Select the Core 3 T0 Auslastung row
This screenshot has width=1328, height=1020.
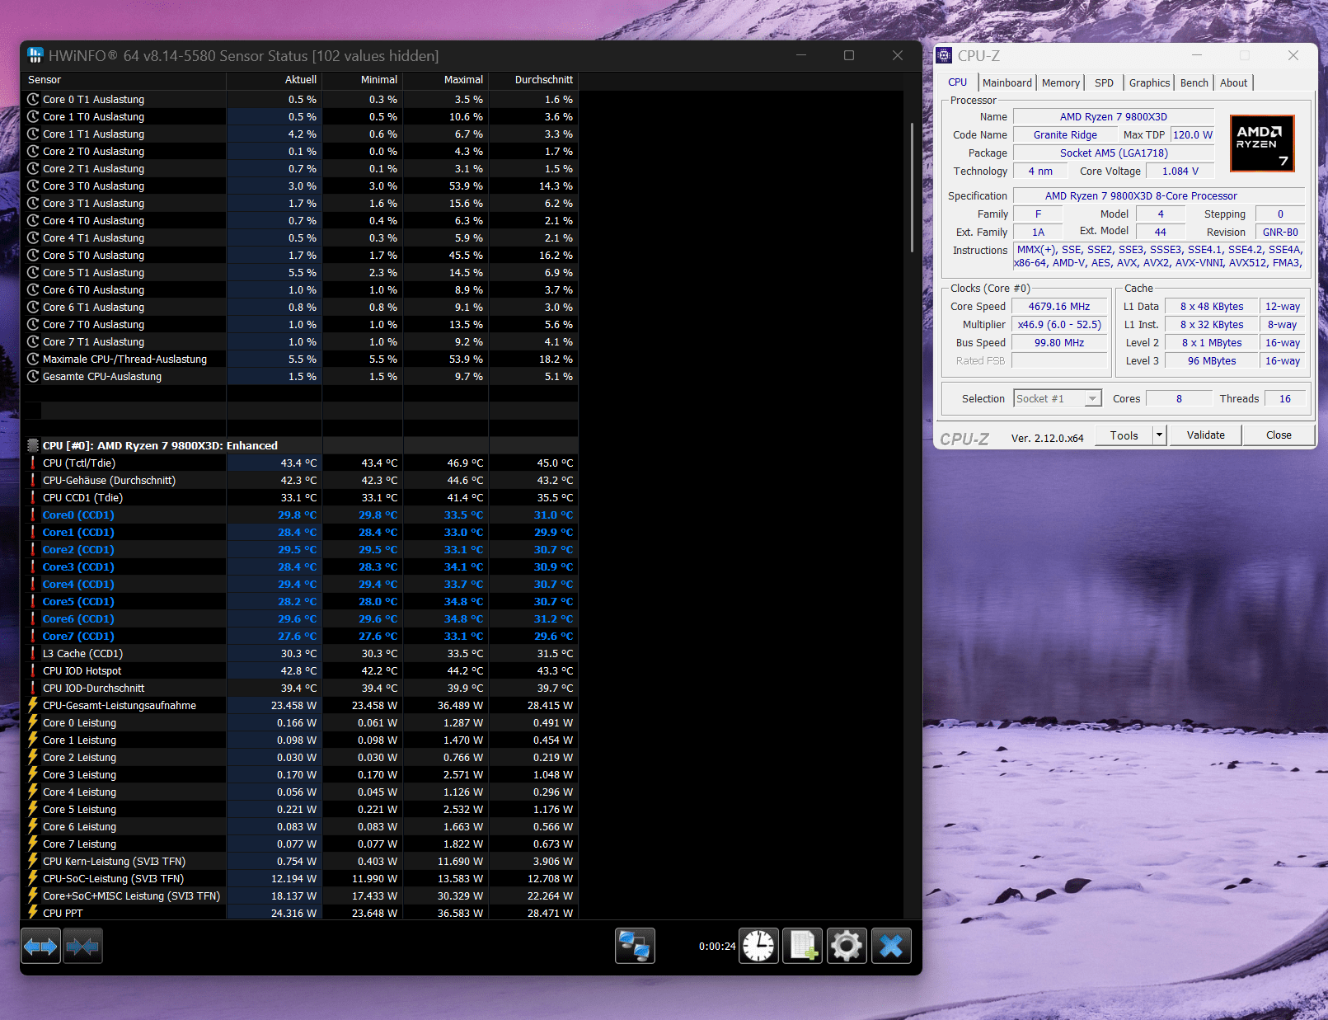pos(299,186)
